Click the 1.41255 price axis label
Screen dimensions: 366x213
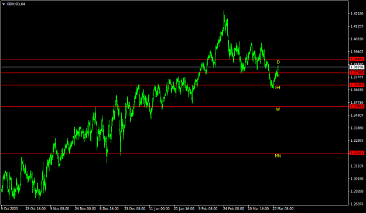[x=357, y=26]
